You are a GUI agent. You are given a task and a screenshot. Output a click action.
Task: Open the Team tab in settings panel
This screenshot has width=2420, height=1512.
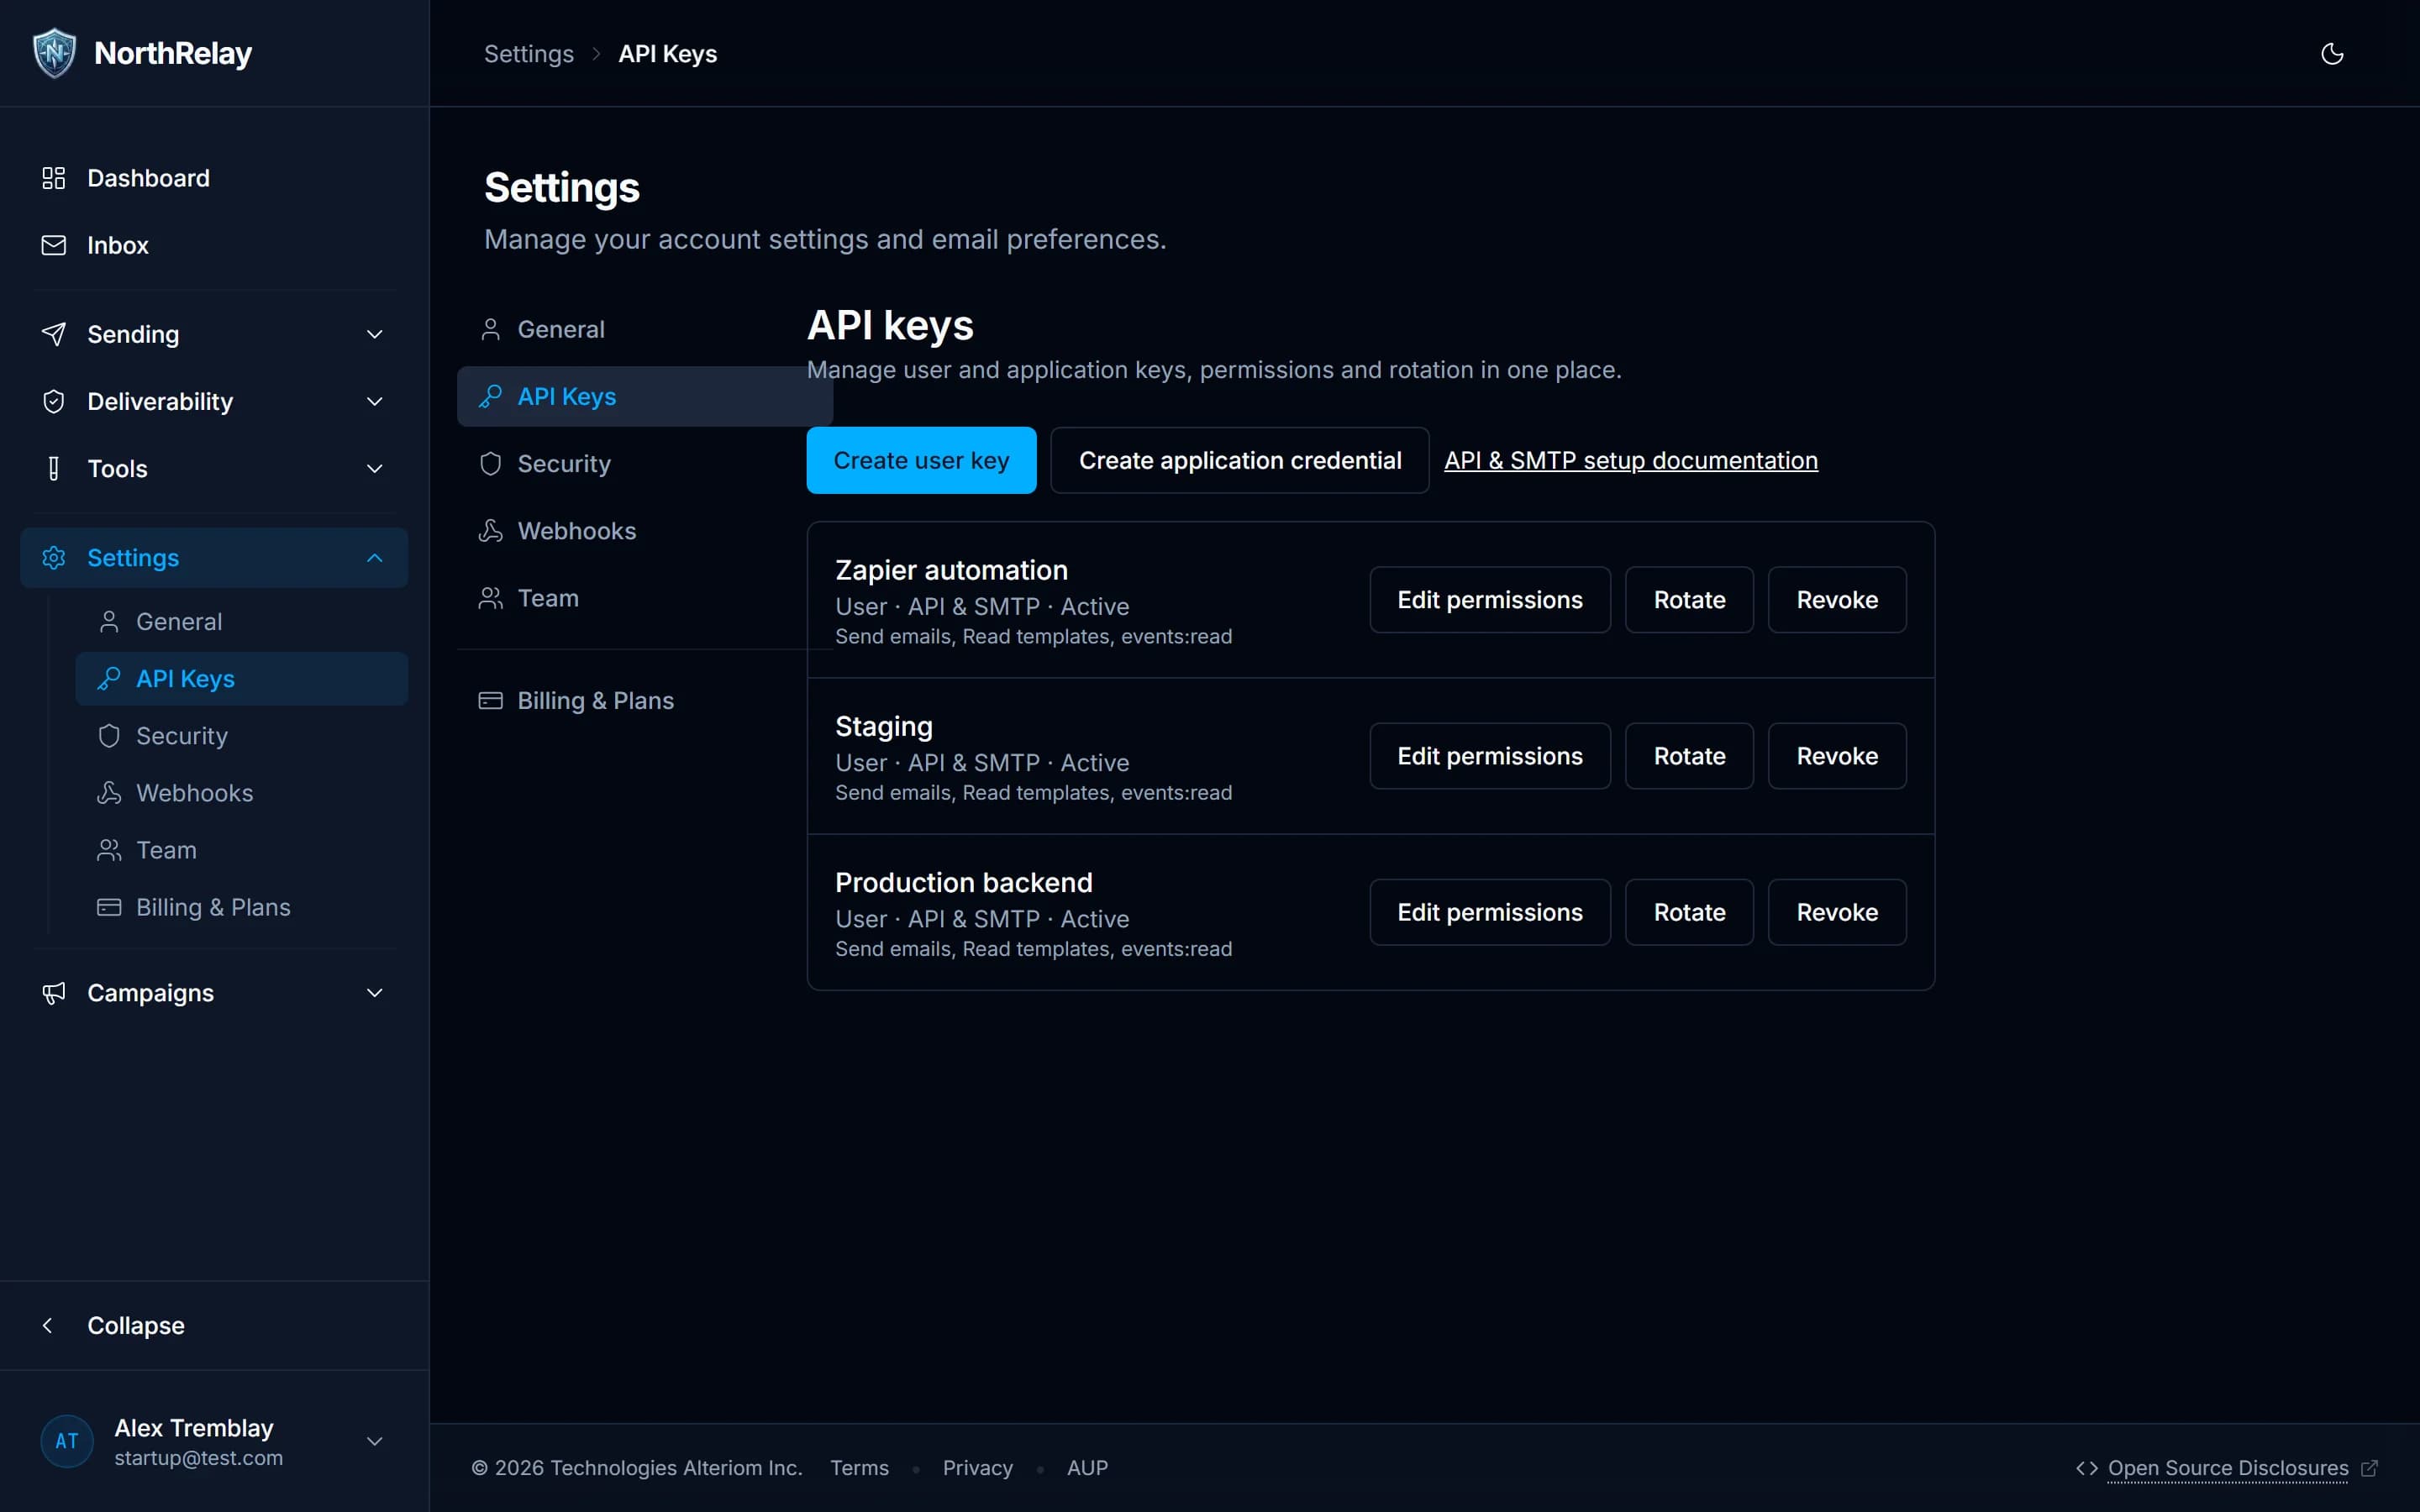pos(645,598)
